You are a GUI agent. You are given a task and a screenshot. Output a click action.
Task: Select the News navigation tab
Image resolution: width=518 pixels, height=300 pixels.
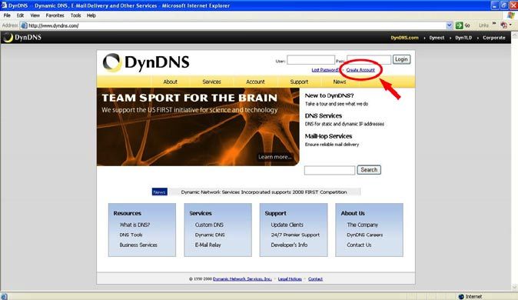coord(339,82)
